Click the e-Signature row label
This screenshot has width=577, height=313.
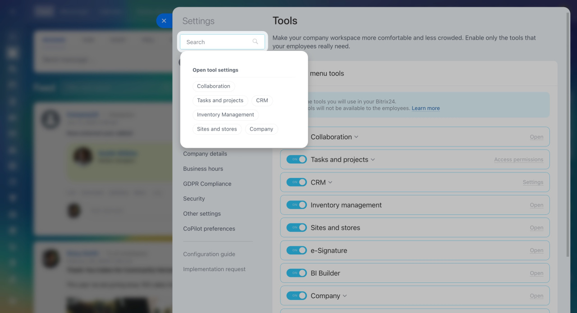click(x=329, y=250)
